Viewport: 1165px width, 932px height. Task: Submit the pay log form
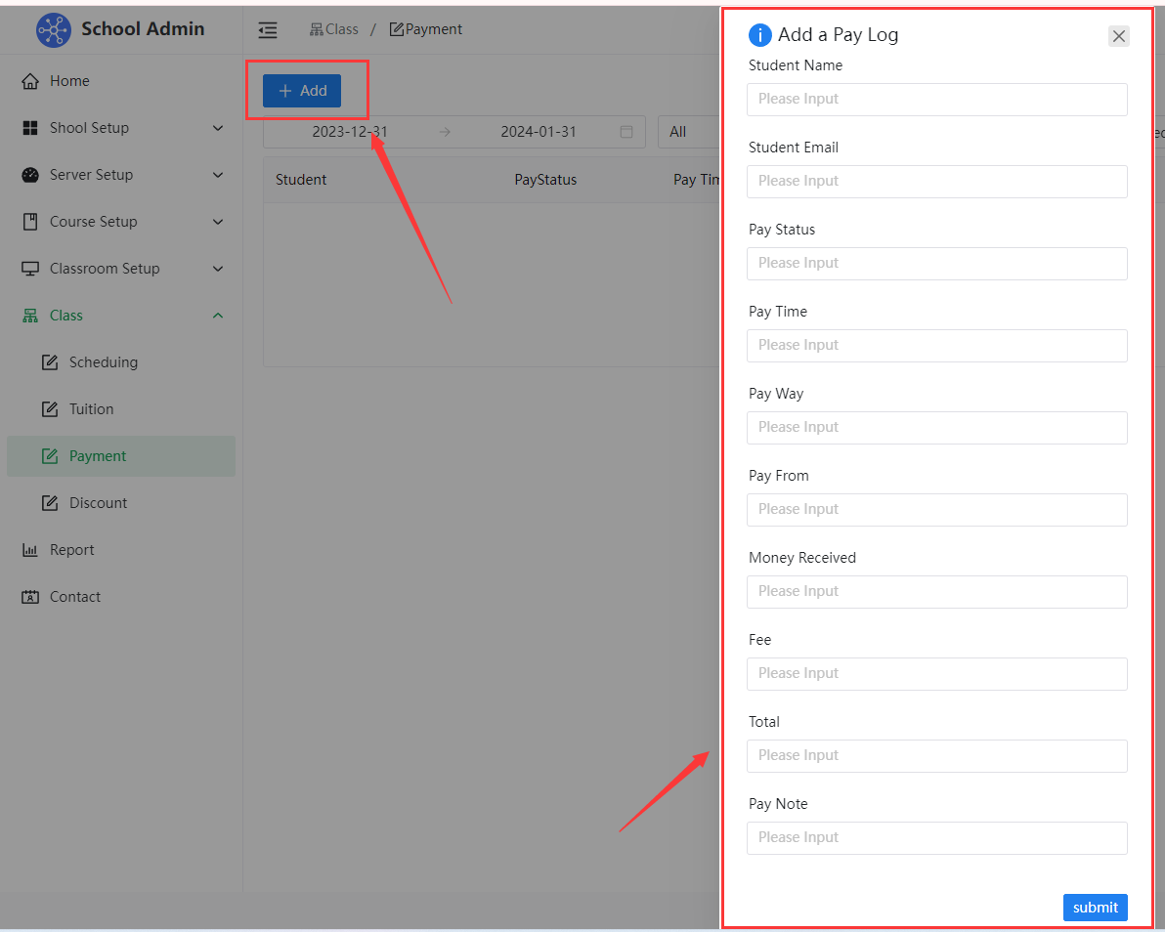point(1095,907)
